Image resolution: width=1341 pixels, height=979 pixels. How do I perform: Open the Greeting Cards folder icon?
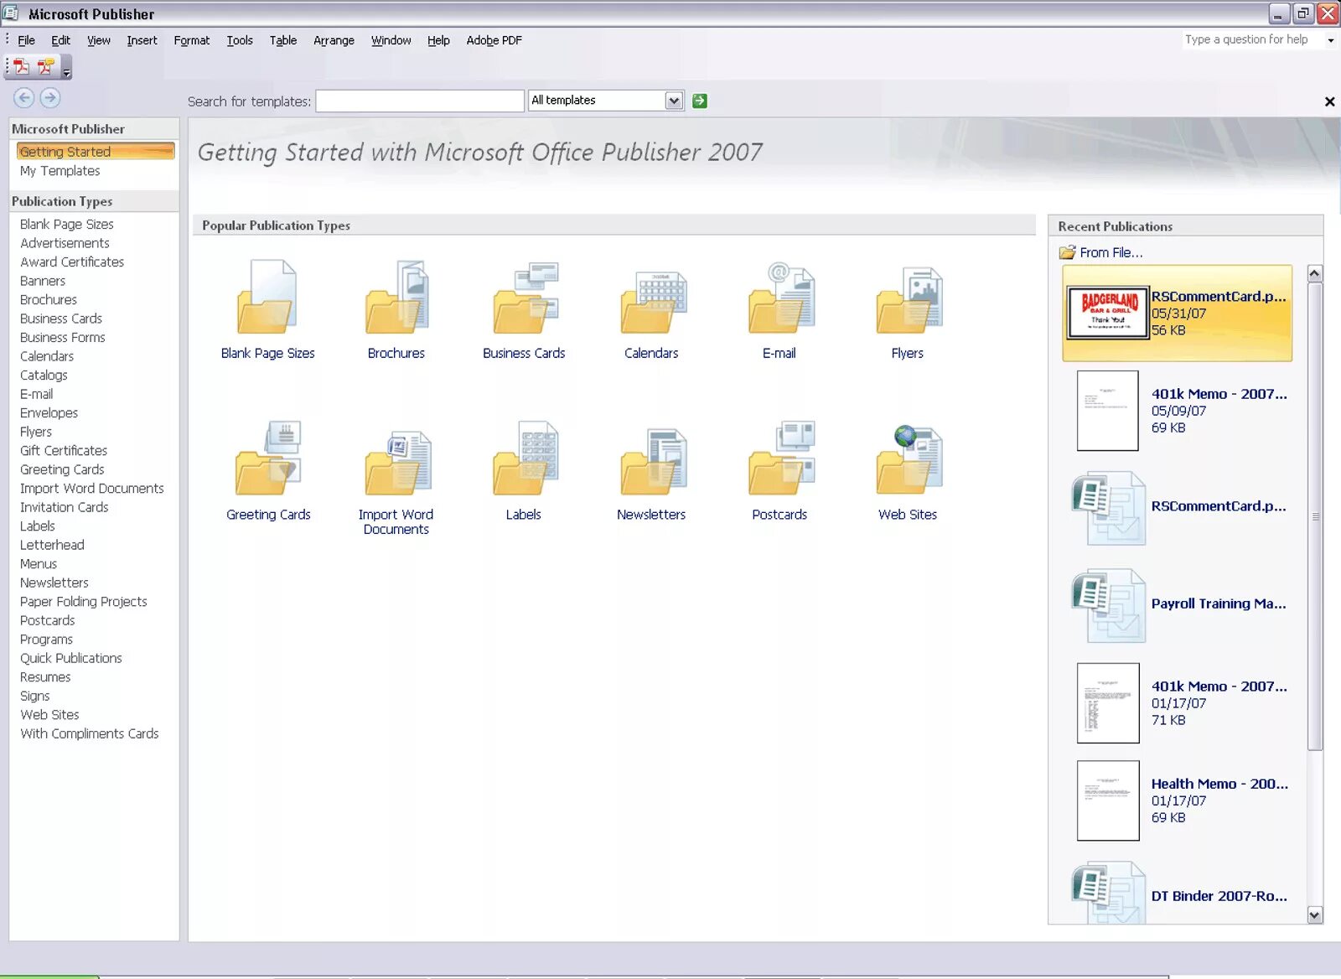[267, 458]
